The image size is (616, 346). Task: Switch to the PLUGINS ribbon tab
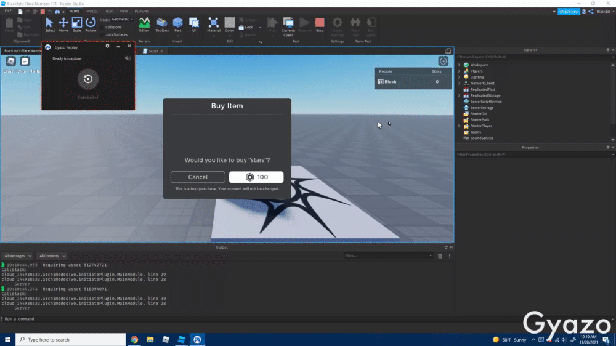point(142,11)
